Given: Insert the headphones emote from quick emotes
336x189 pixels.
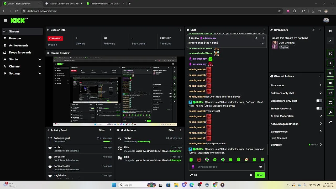Looking at the screenshot, I should (x=207, y=160).
